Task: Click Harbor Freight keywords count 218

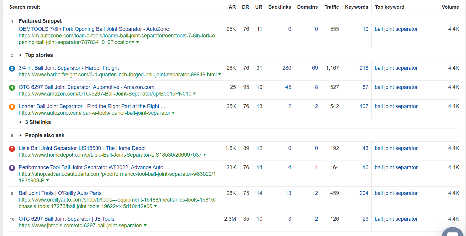Action: point(364,68)
